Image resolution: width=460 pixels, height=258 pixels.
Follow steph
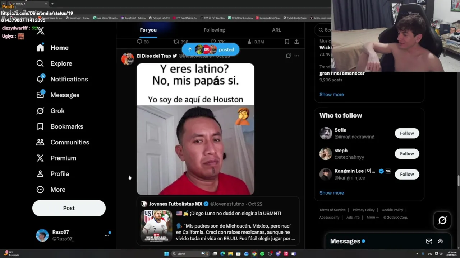click(x=407, y=153)
